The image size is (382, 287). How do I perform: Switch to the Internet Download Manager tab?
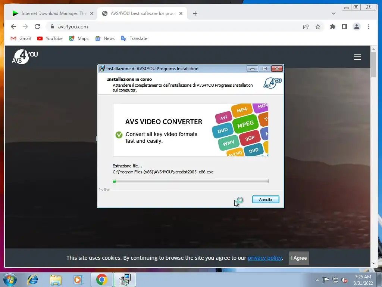coord(50,13)
